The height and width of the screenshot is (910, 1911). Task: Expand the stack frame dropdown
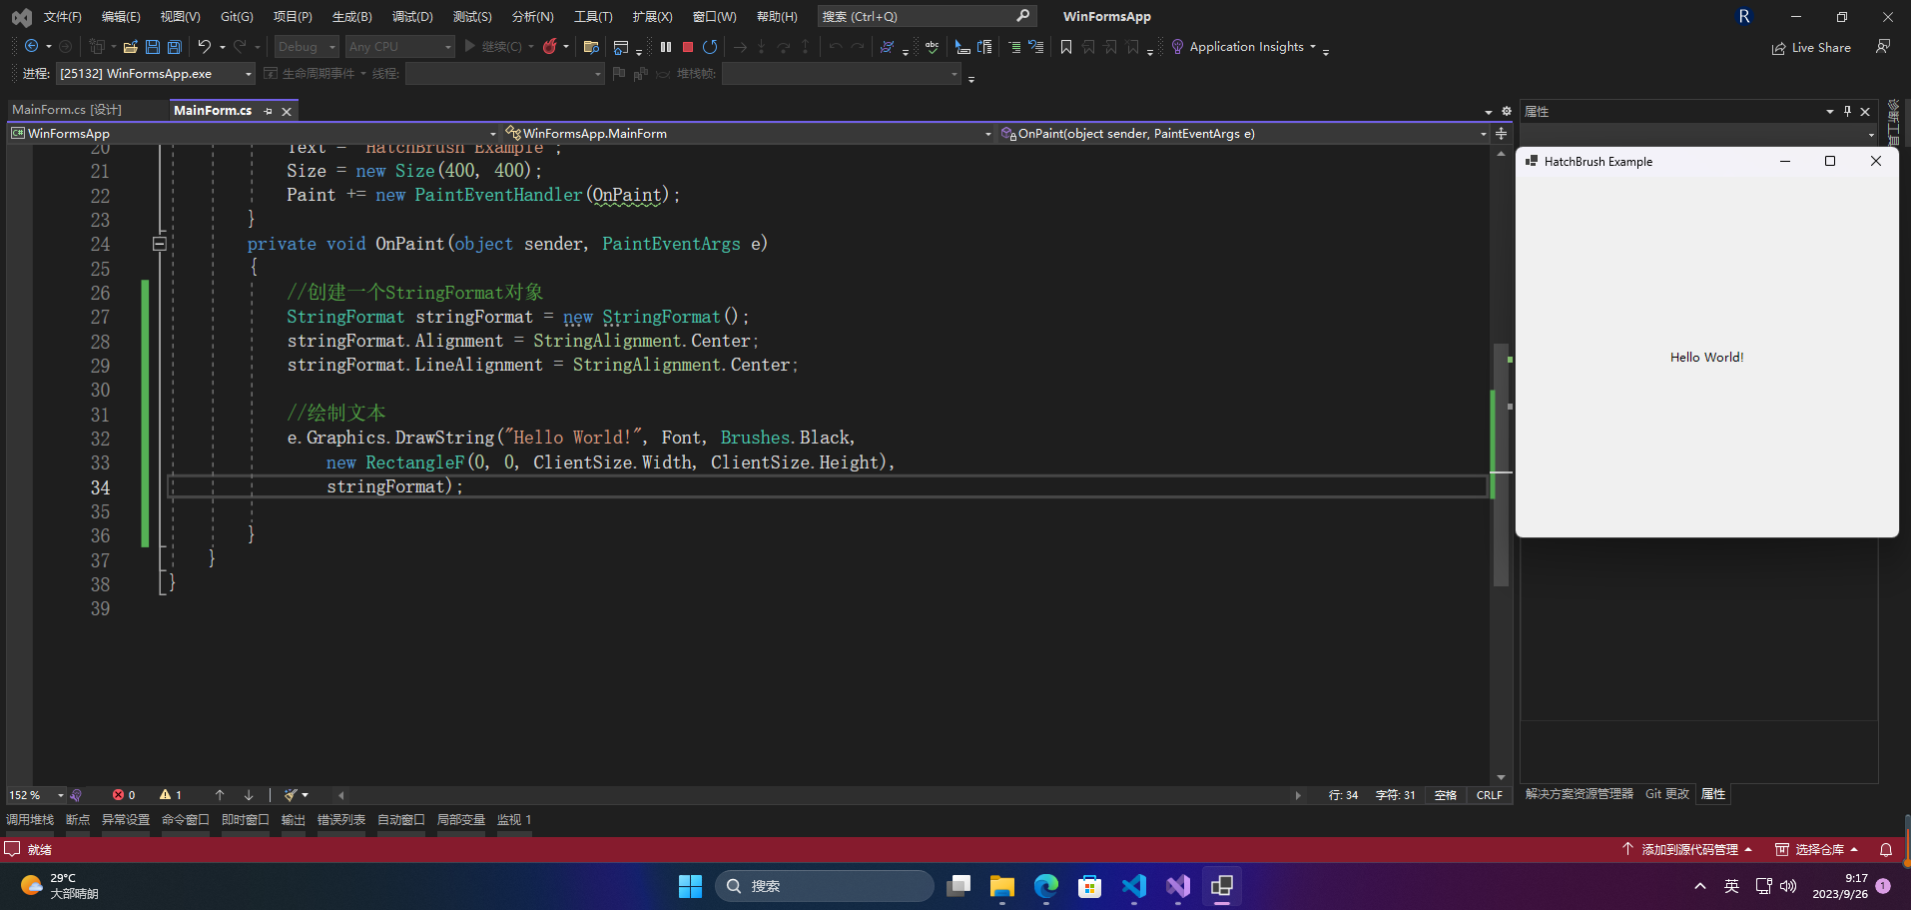click(x=841, y=73)
